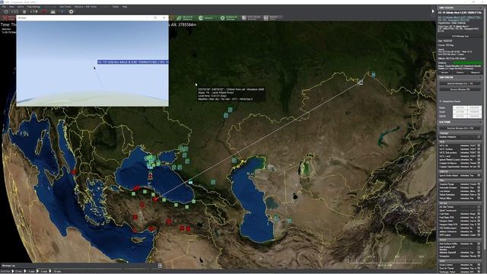Image resolution: width=487 pixels, height=274 pixels.
Task: Select the missile unit icon at track start
Action: (361, 82)
